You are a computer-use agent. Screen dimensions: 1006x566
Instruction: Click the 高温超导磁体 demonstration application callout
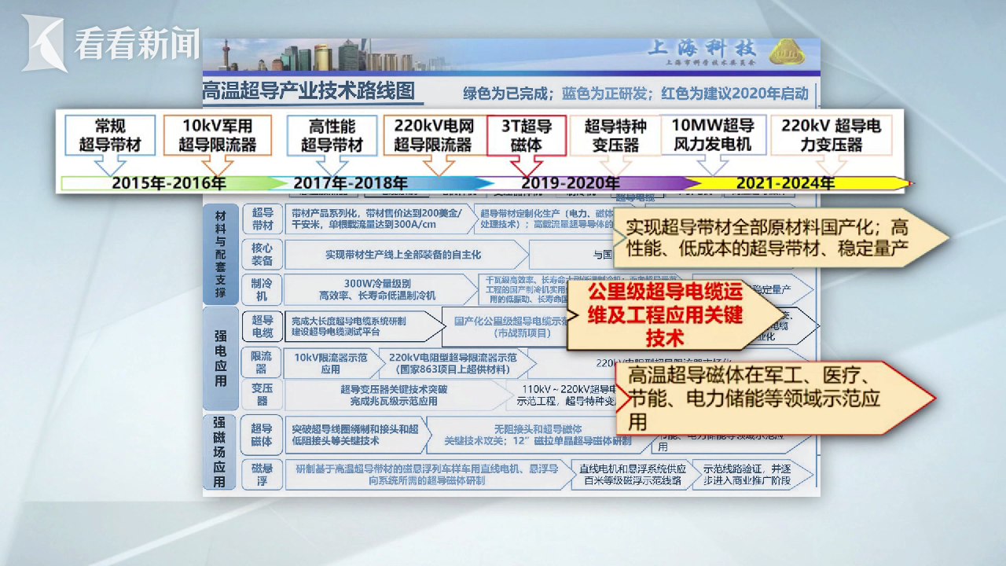pos(754,398)
